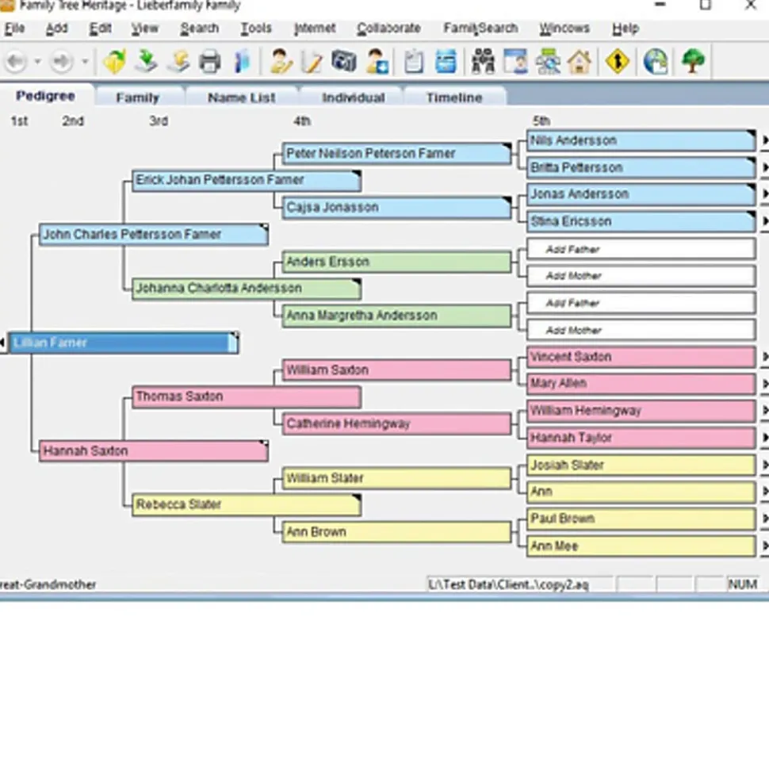Open the Internet menu
The width and height of the screenshot is (769, 770).
click(314, 29)
